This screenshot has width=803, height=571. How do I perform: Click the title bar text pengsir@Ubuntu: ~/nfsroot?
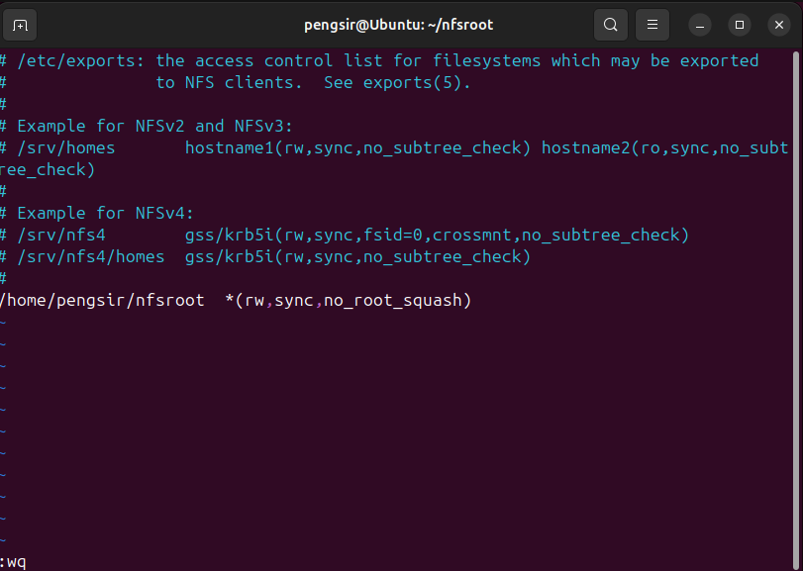point(398,25)
